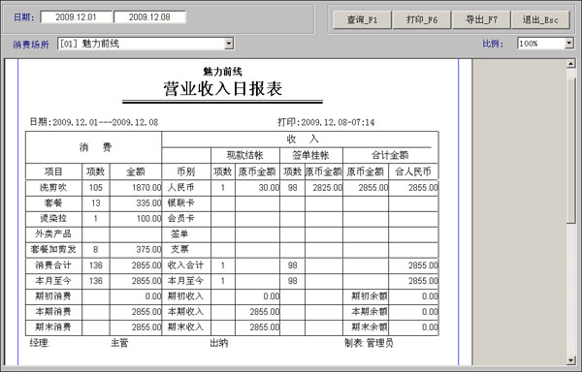This screenshot has width=582, height=372.
Task: Click the 洗剪吹 row item cell
Action: tap(53, 188)
